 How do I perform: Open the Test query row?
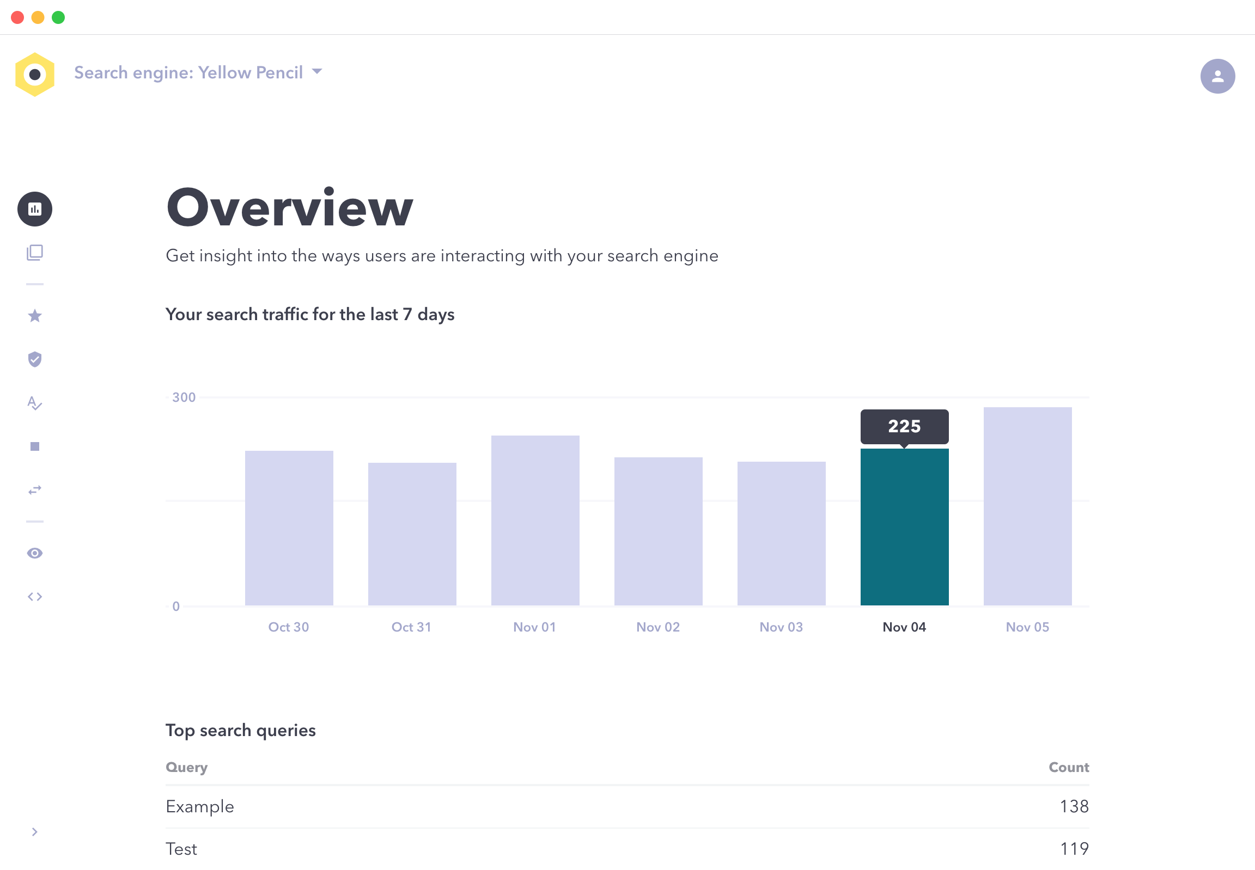(181, 848)
